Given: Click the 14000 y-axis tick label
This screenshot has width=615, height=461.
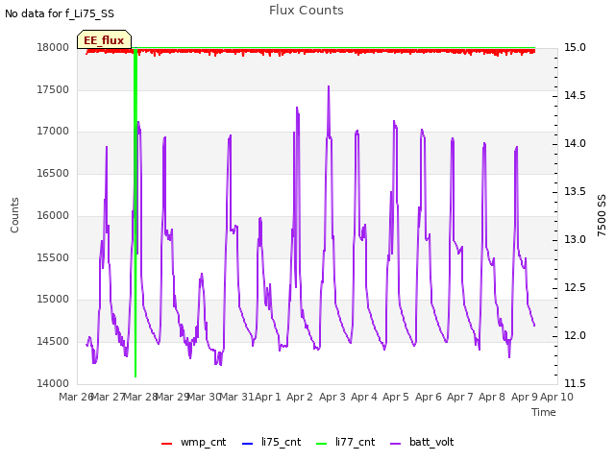Looking at the screenshot, I should coord(53,383).
